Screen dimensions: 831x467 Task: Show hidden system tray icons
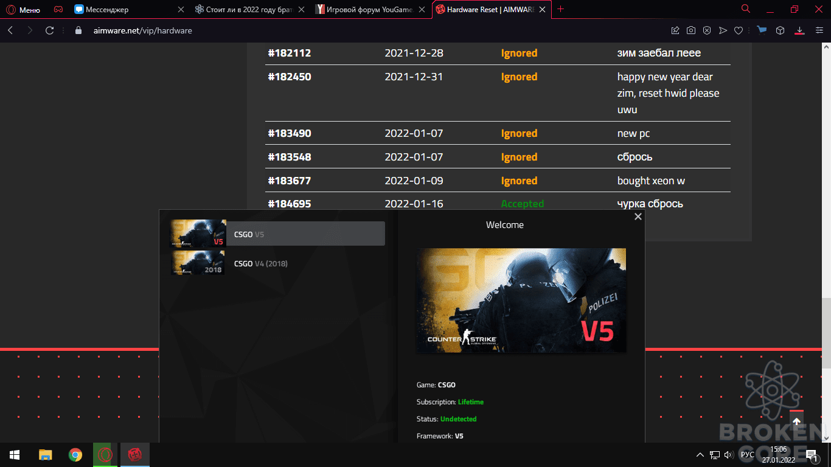700,454
